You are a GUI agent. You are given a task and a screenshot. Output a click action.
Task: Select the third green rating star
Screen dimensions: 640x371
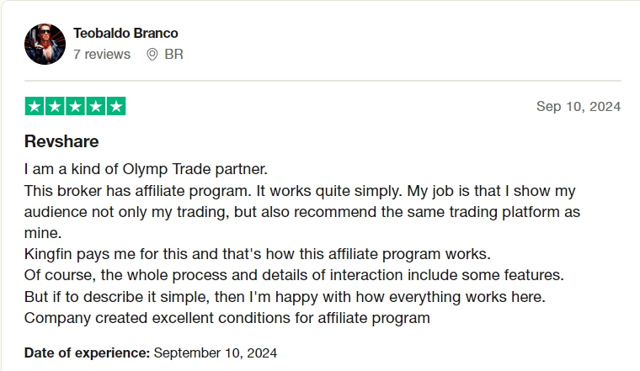pos(75,106)
